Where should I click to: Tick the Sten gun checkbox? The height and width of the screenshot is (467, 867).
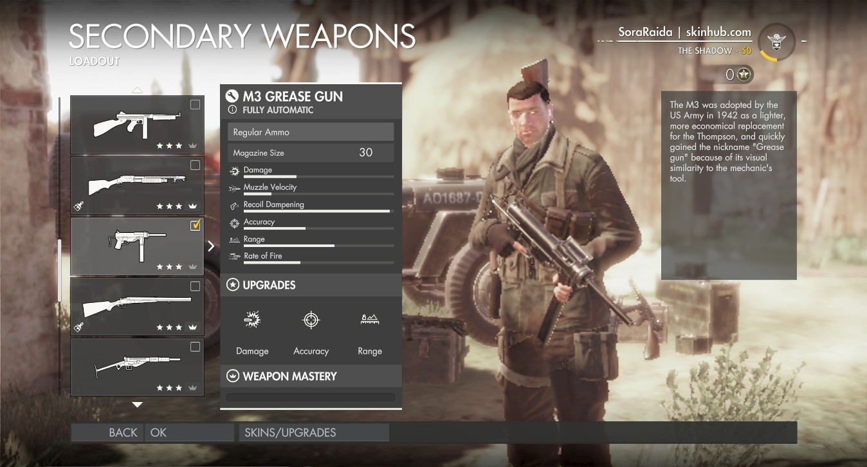[x=195, y=347]
